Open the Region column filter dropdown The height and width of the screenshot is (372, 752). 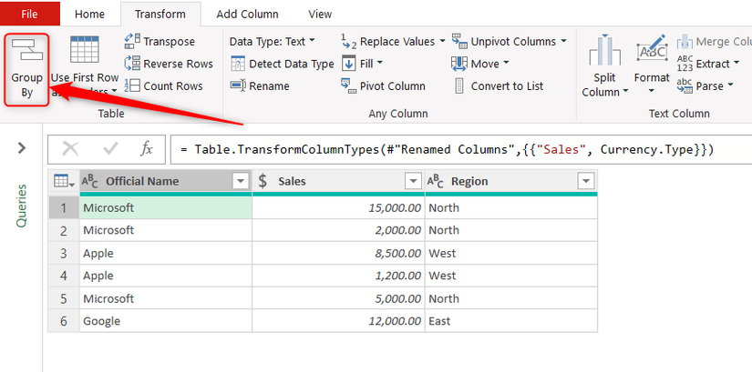pos(585,181)
